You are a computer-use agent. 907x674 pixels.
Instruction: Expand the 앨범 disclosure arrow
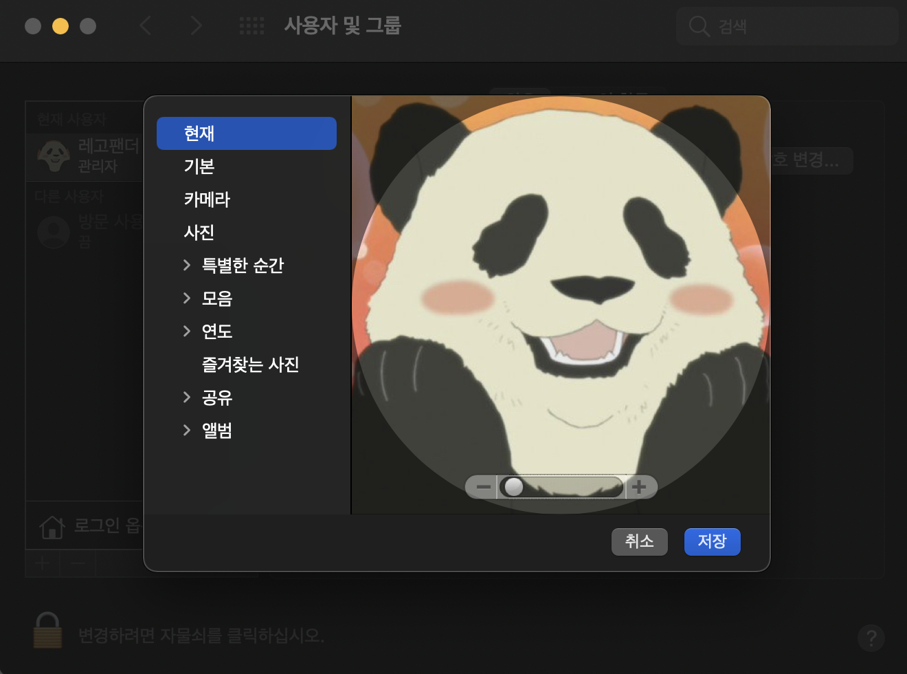(x=187, y=430)
